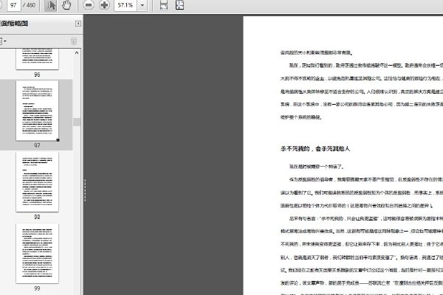
Task: Select page 99 thumbnail
Action: pos(38,253)
